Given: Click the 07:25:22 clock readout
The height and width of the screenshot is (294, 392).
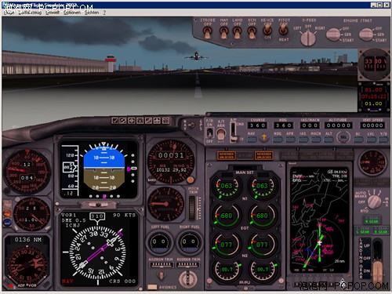Looking at the screenshot, I should click(373, 96).
